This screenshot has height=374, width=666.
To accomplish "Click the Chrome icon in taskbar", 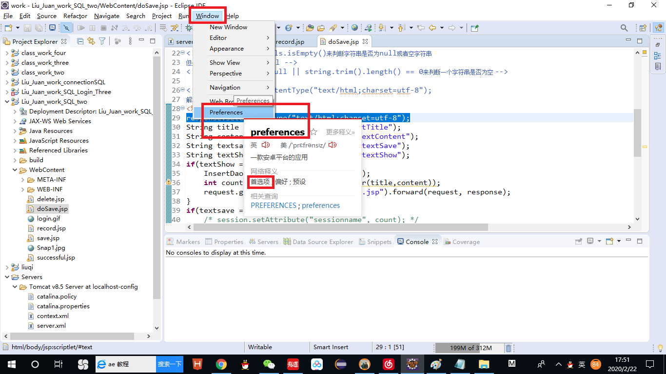I will point(221,364).
